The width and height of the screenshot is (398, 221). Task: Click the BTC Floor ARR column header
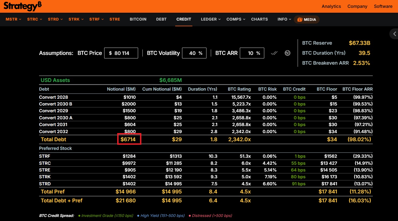tap(358, 89)
